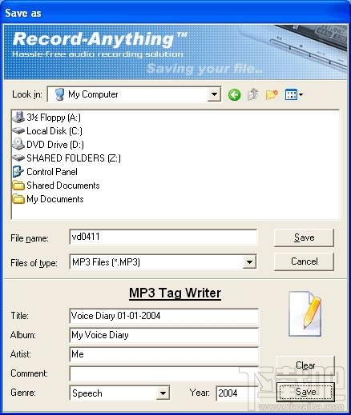Click the Control Panel icon
This screenshot has width=351, height=415.
(x=18, y=172)
